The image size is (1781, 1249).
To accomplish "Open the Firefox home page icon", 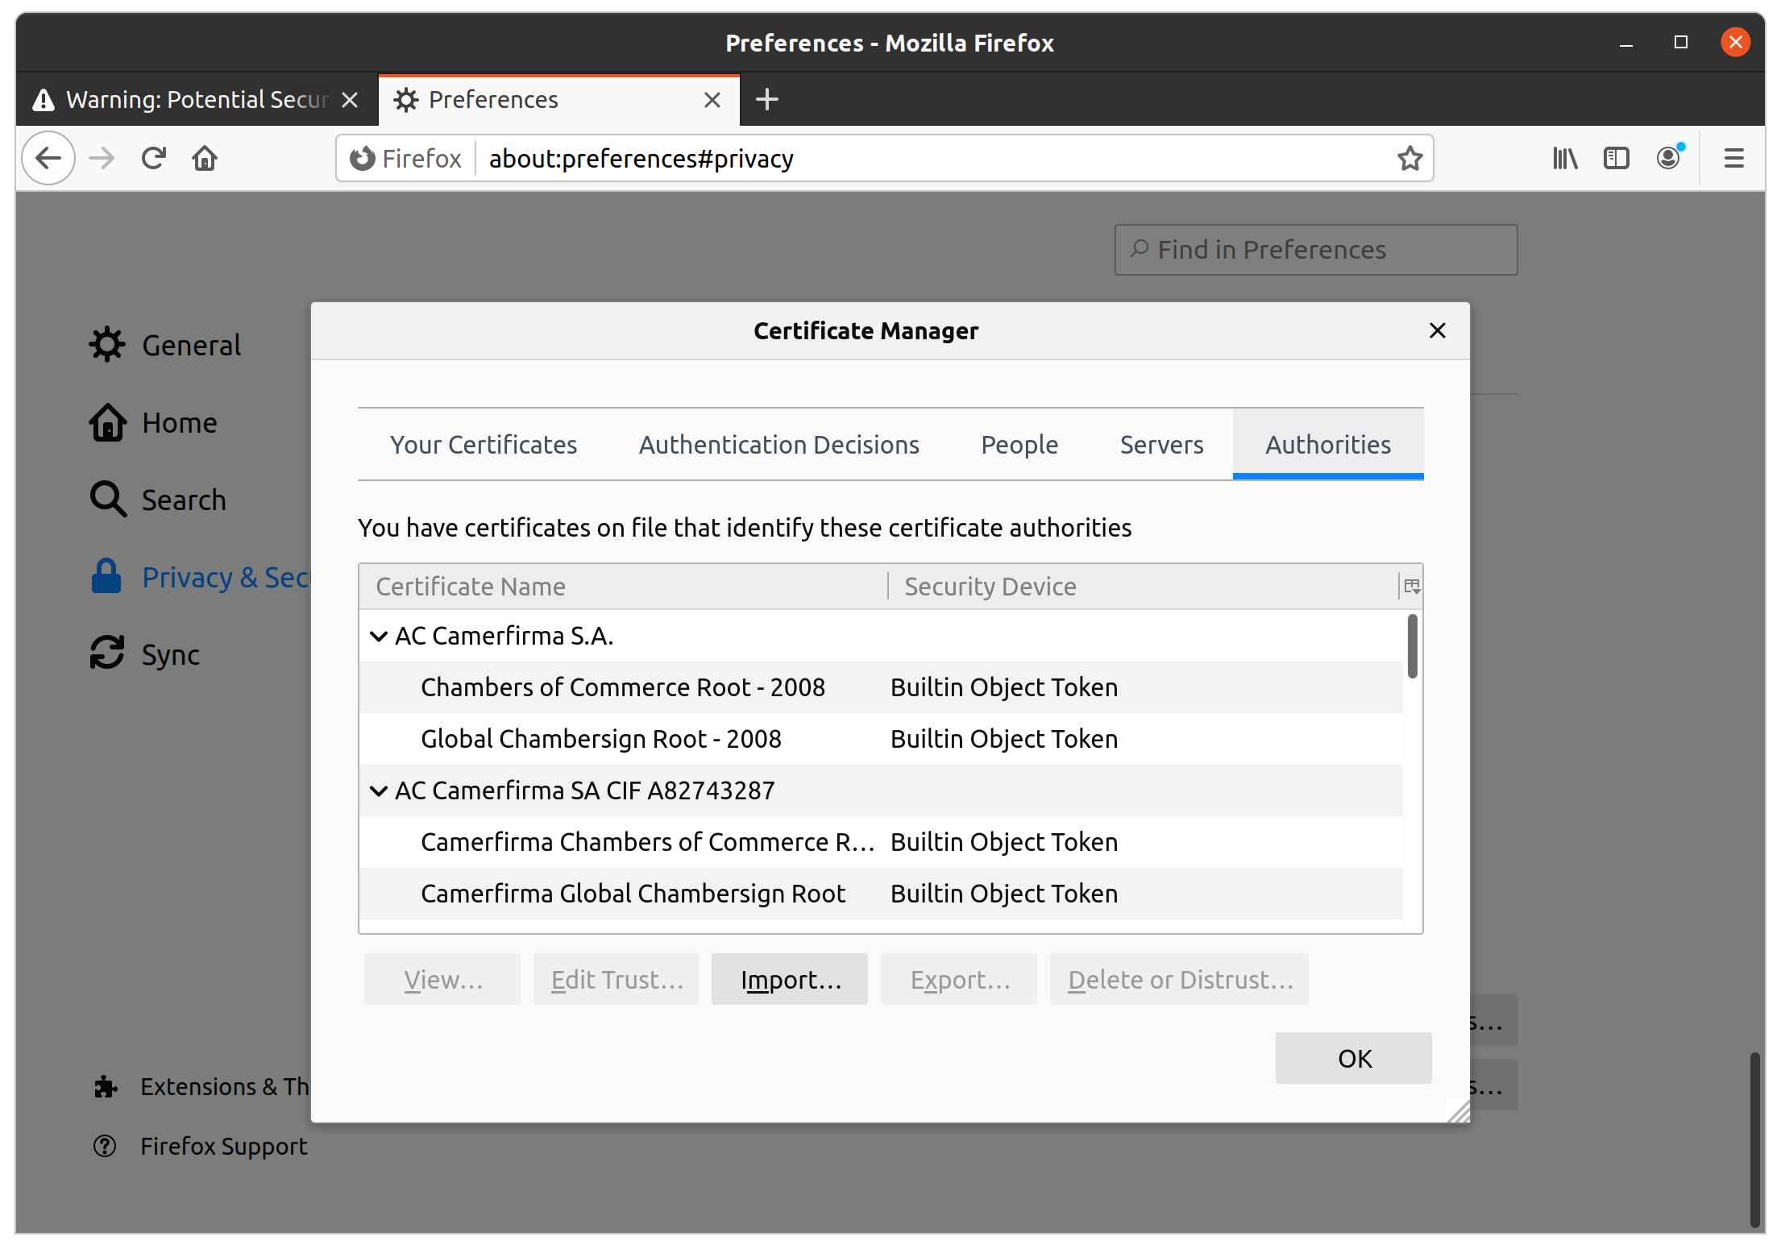I will click(205, 158).
